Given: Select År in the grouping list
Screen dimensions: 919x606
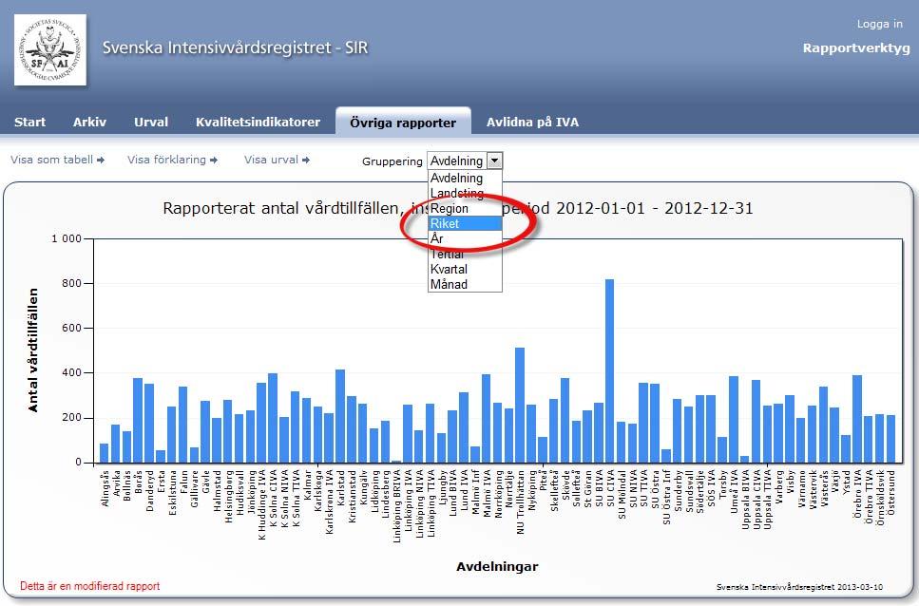Looking at the screenshot, I should coord(465,239).
